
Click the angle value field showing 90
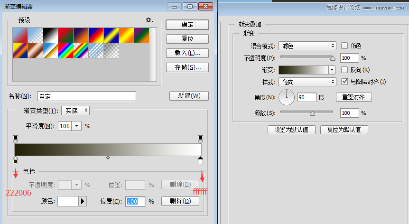click(307, 97)
